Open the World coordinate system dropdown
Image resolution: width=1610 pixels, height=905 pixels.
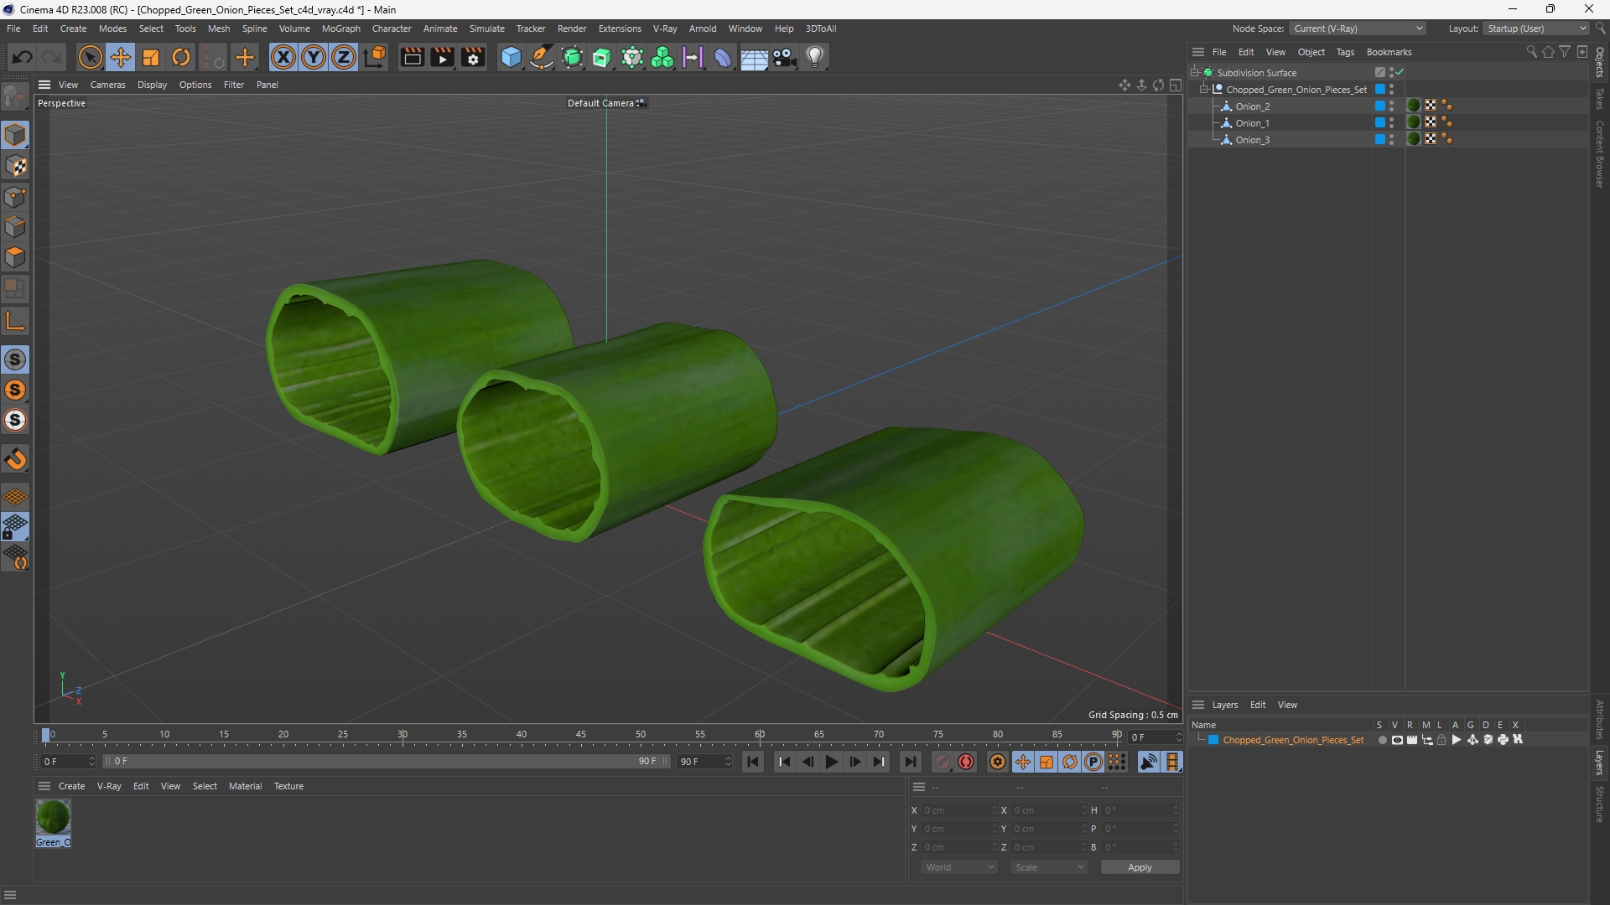(x=958, y=867)
